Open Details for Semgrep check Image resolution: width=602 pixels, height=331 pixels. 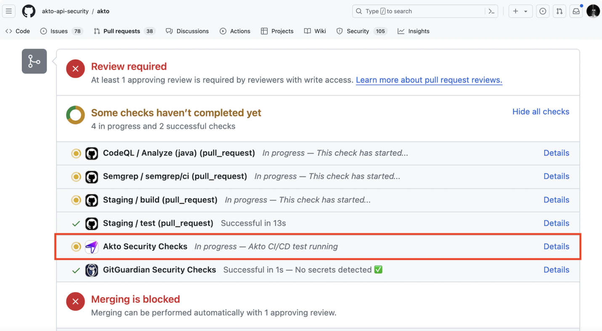556,177
